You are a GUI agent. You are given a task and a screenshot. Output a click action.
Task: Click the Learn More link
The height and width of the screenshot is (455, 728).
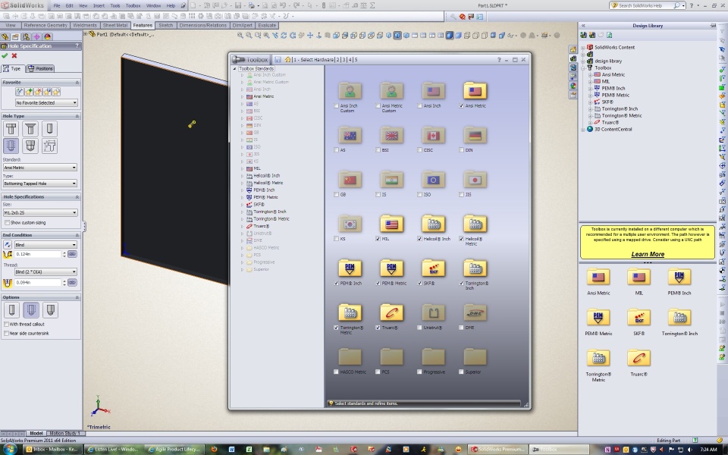[648, 254]
